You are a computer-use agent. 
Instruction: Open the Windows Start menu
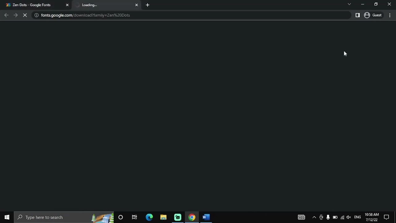coord(7,217)
